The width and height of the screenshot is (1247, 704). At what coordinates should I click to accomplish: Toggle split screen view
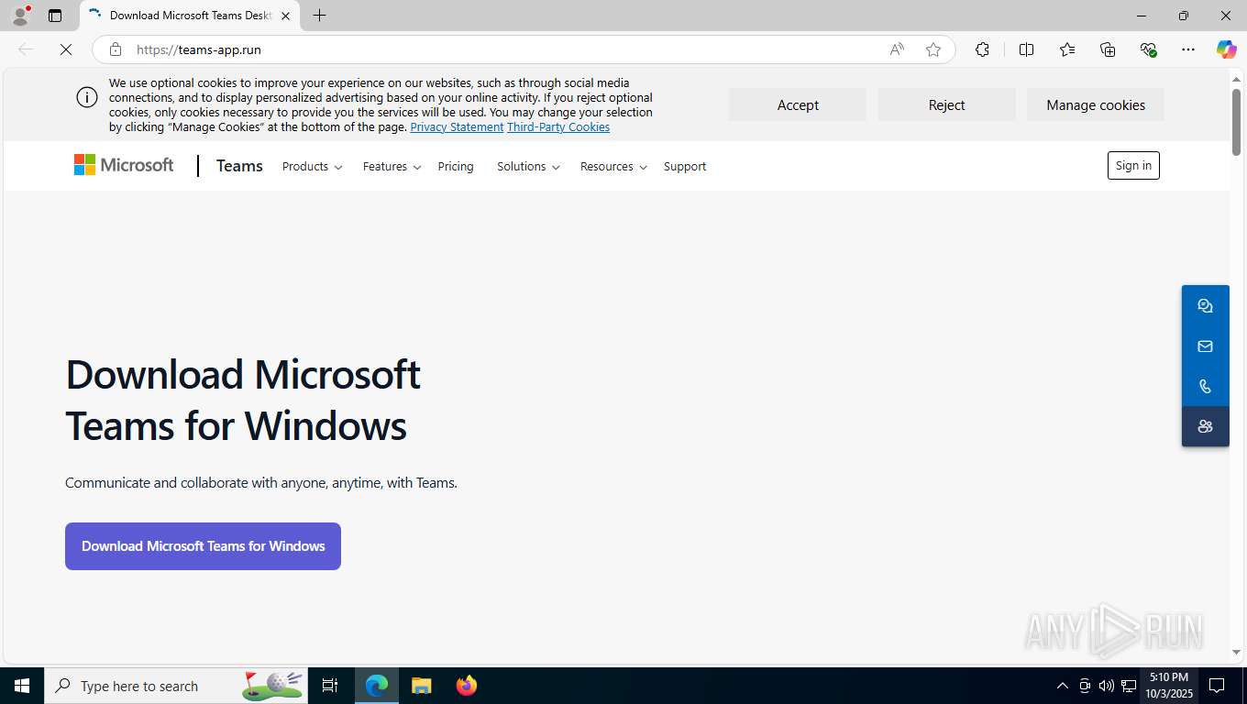pos(1026,49)
